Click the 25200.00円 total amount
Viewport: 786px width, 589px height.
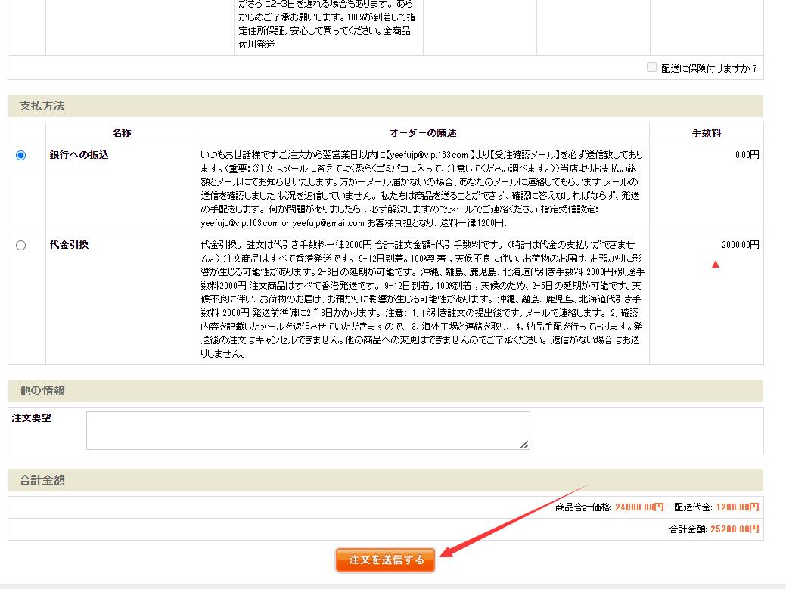(x=735, y=529)
